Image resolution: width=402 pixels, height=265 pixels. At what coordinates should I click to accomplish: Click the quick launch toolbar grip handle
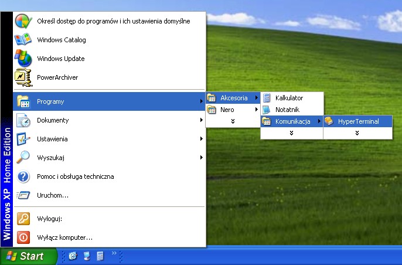[63, 256]
